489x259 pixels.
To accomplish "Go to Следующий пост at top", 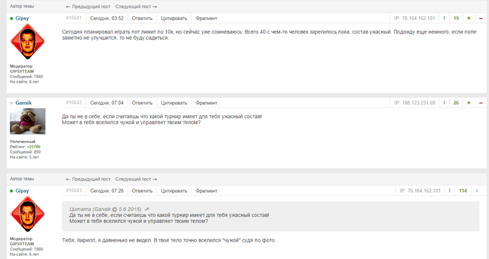I will coord(136,6).
